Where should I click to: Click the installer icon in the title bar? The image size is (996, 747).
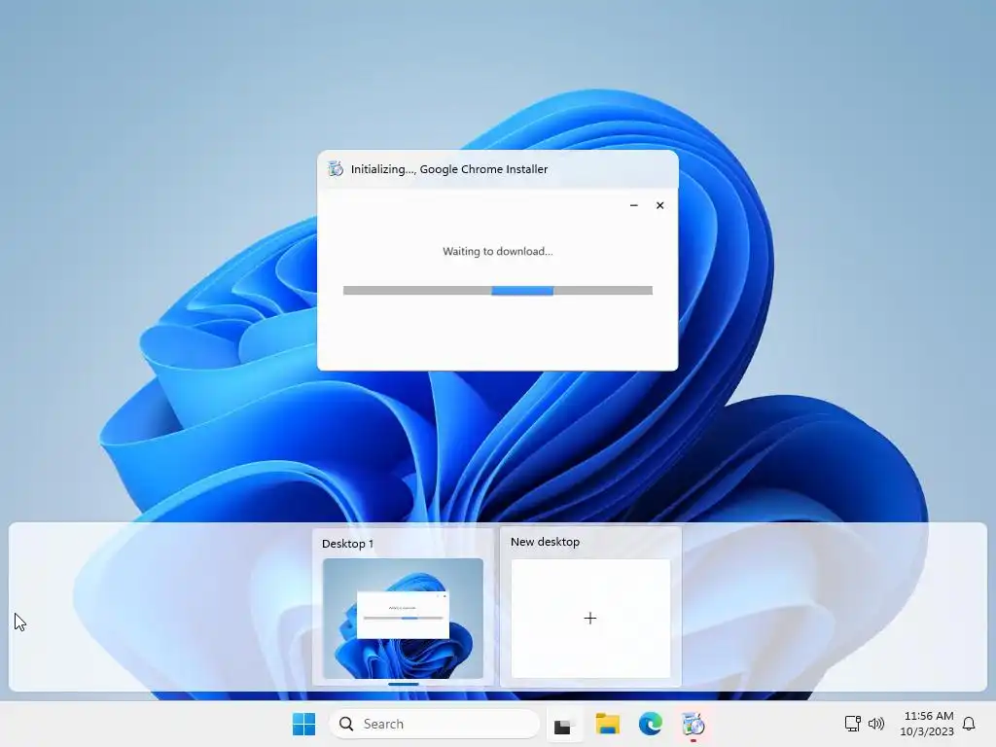click(336, 169)
